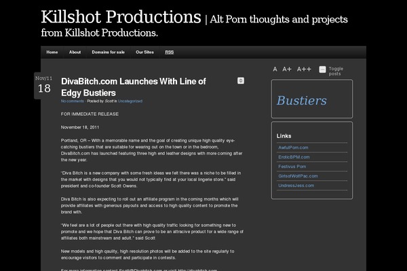Image resolution: width=407 pixels, height=271 pixels.
Task: Click the Killshot Productions site title
Action: click(121, 17)
